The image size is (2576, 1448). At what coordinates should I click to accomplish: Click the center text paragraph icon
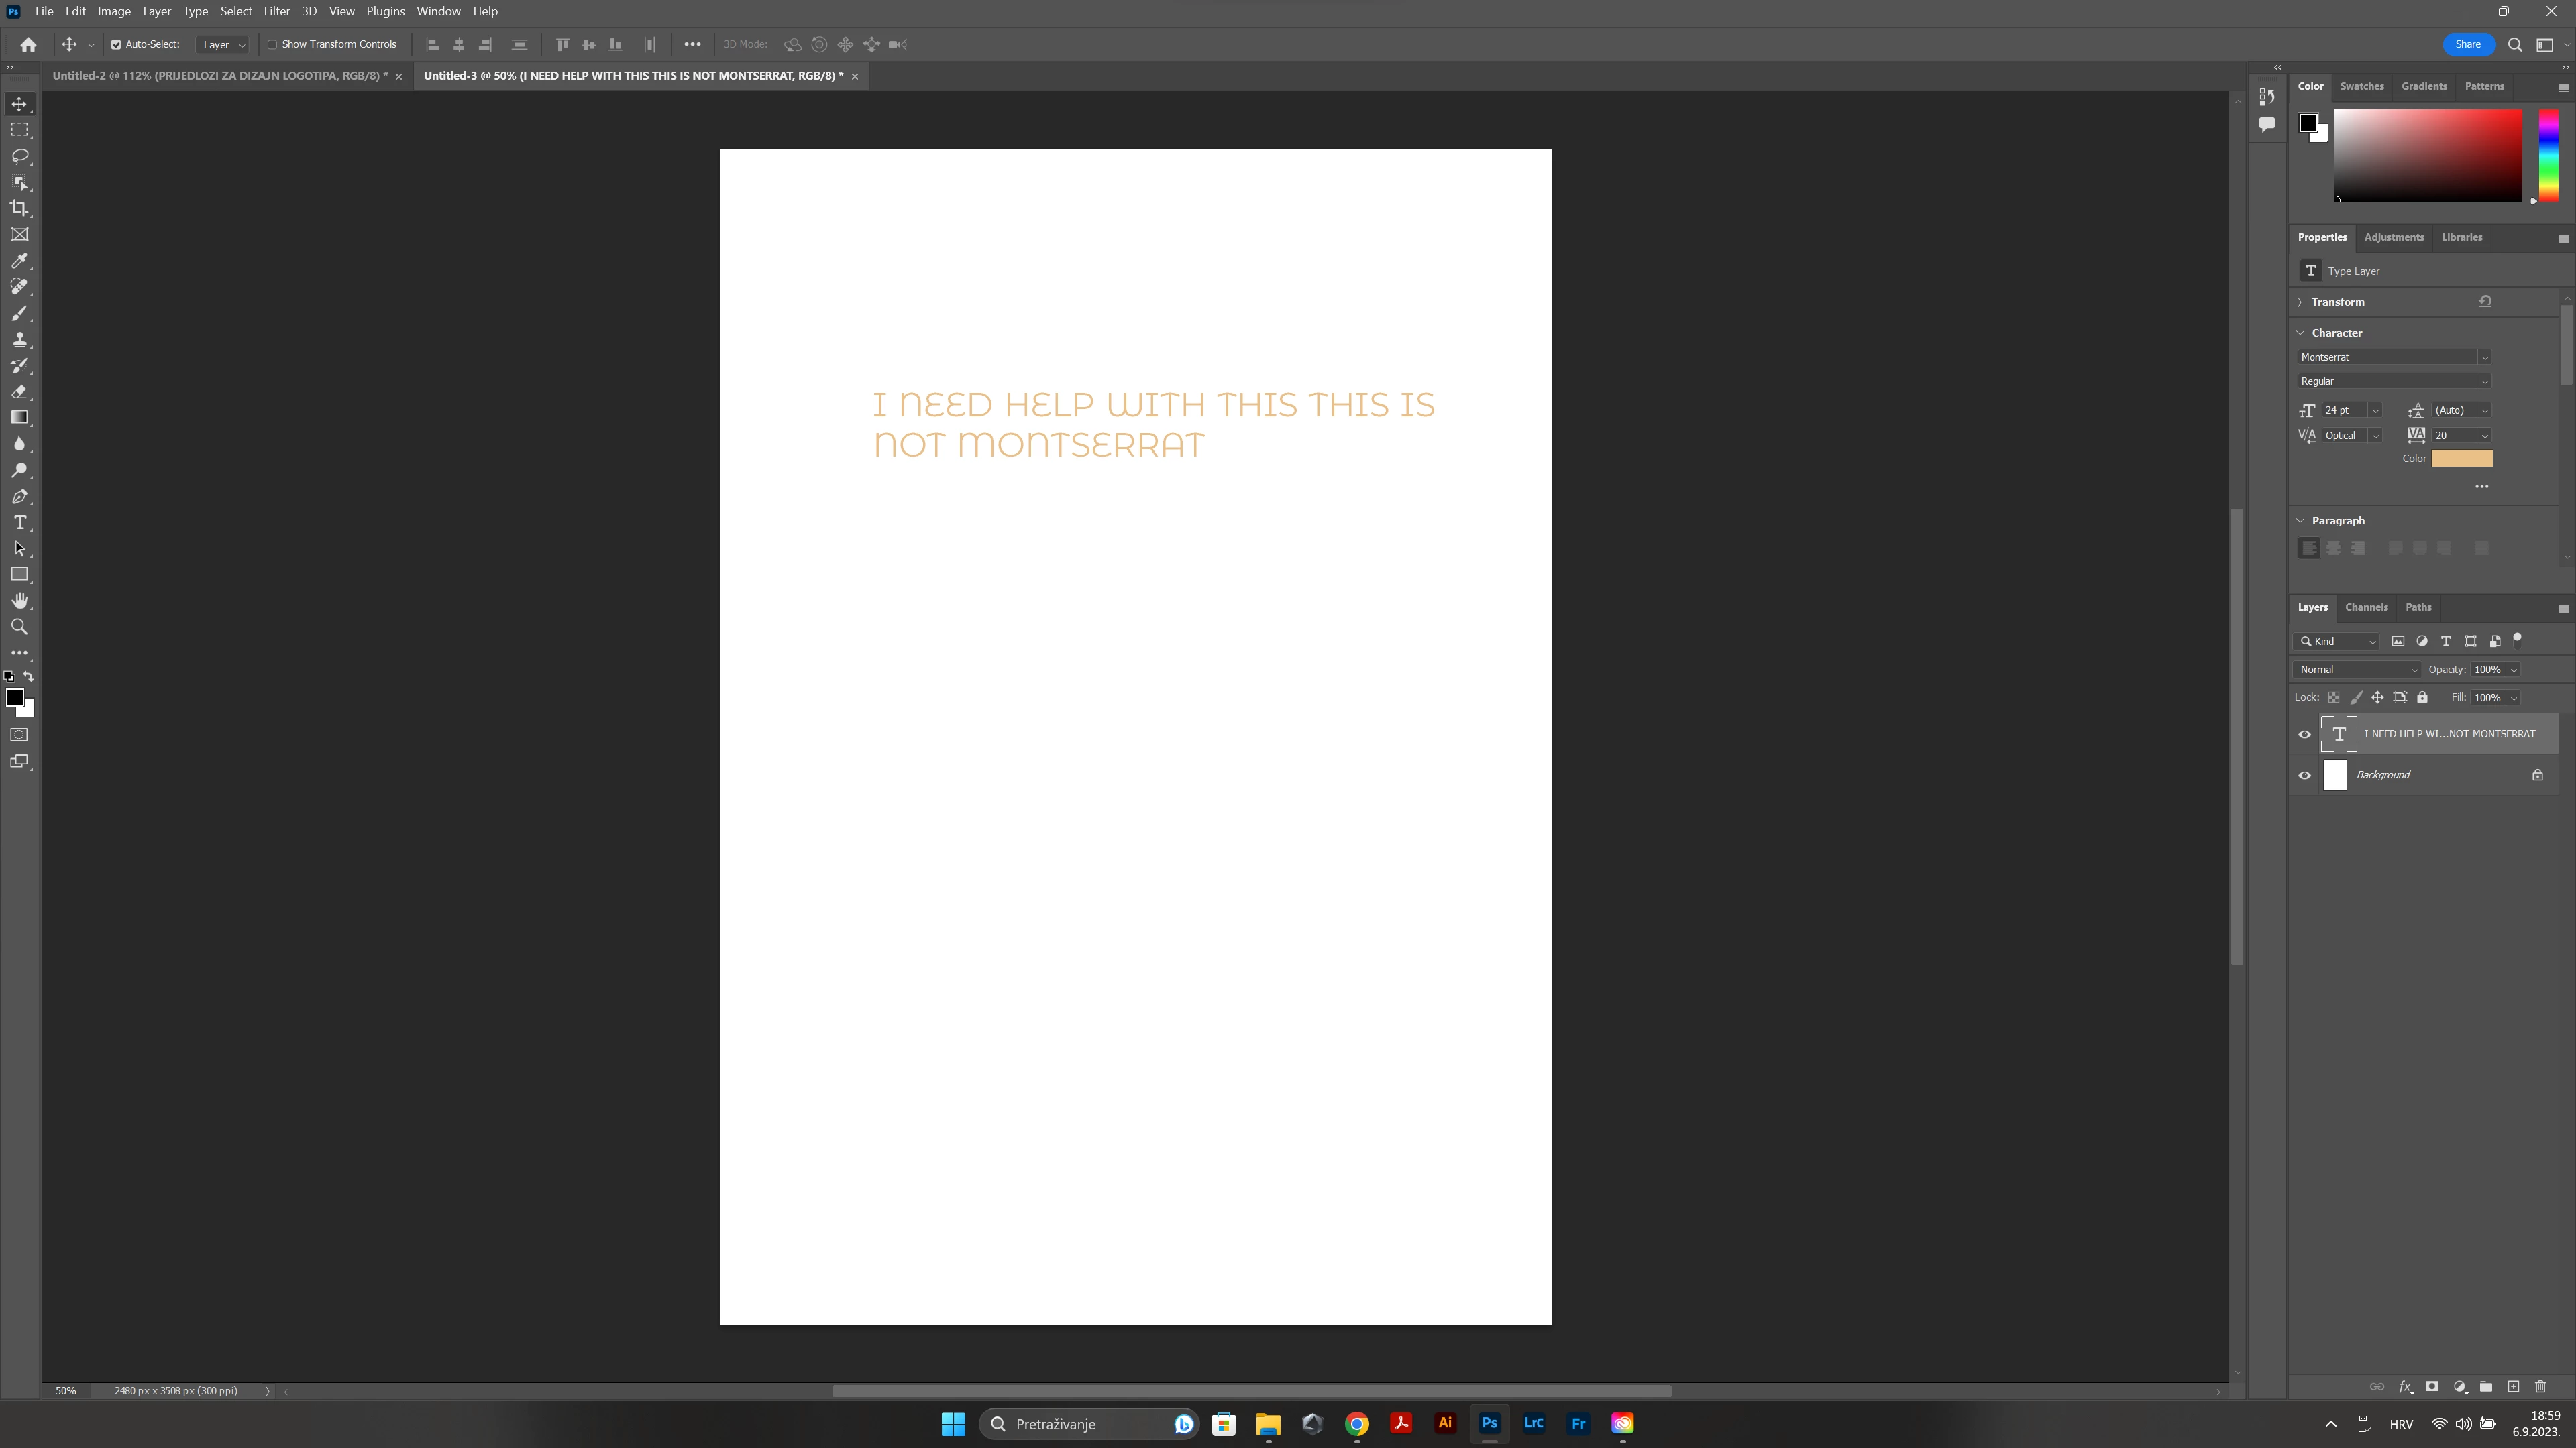coord(2333,548)
